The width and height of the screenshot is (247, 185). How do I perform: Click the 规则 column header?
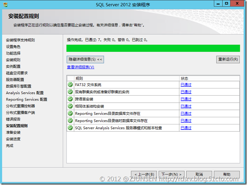pos(127,79)
